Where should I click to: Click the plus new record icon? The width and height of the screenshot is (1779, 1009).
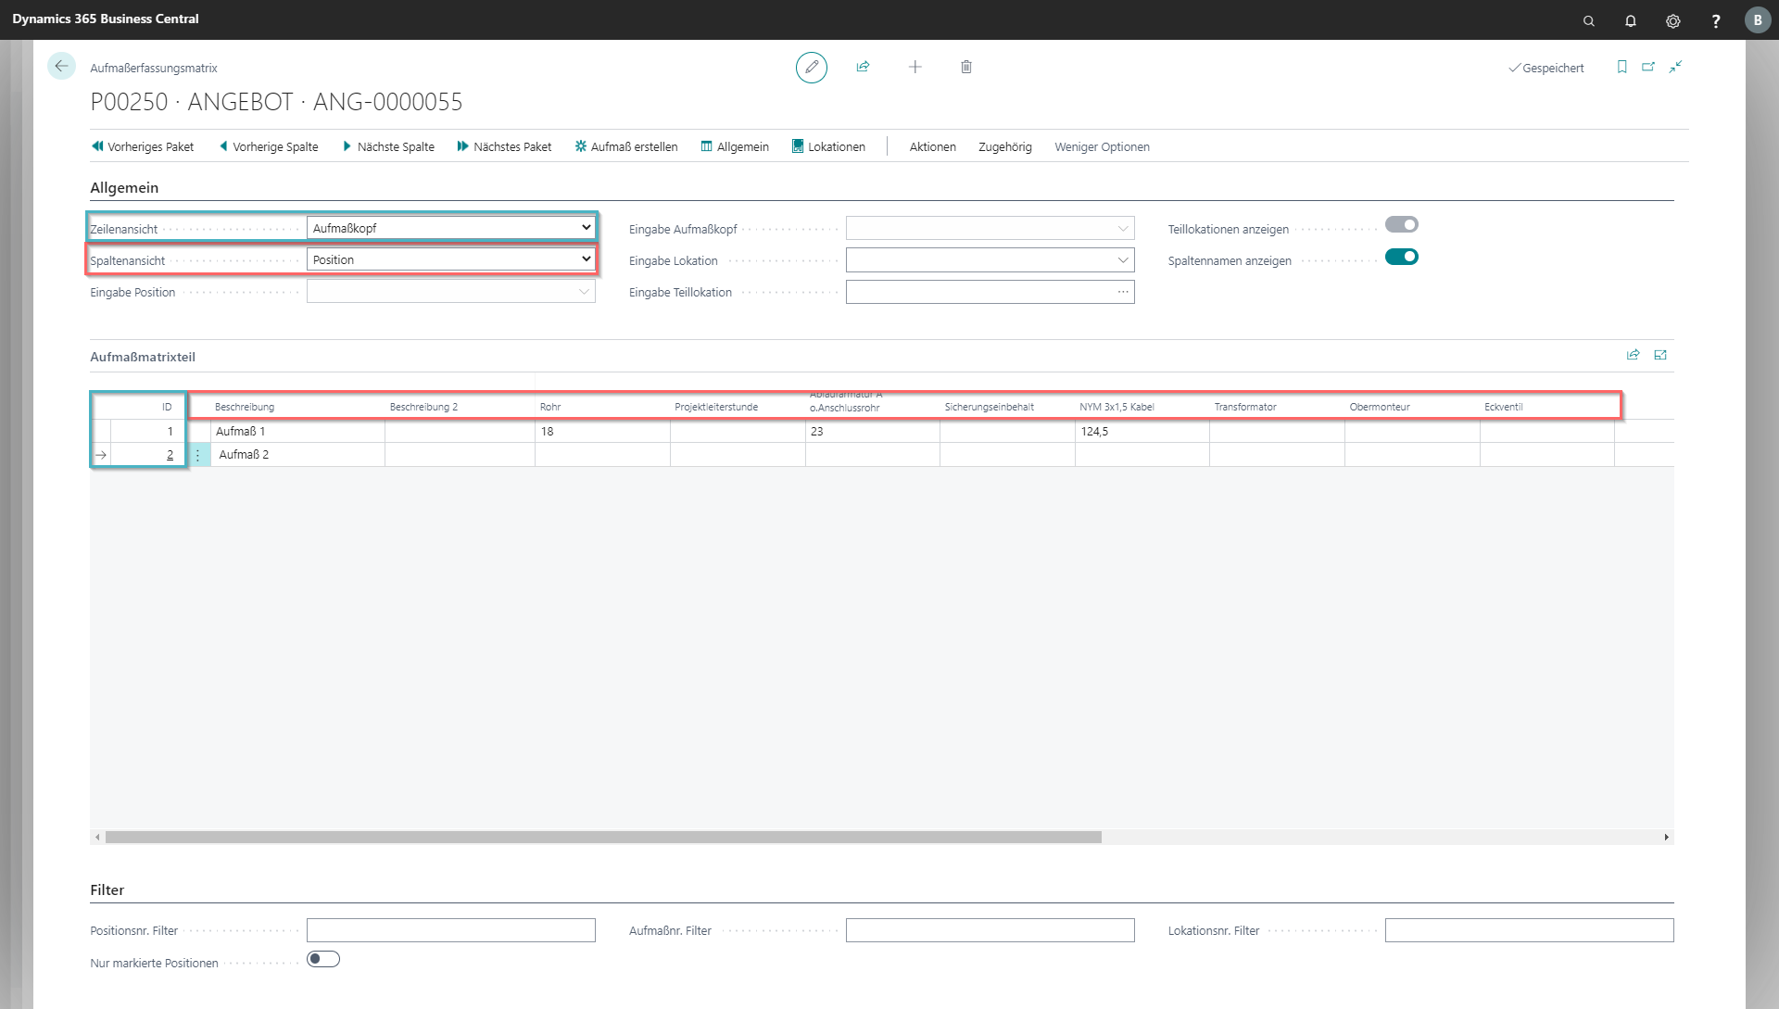[915, 67]
